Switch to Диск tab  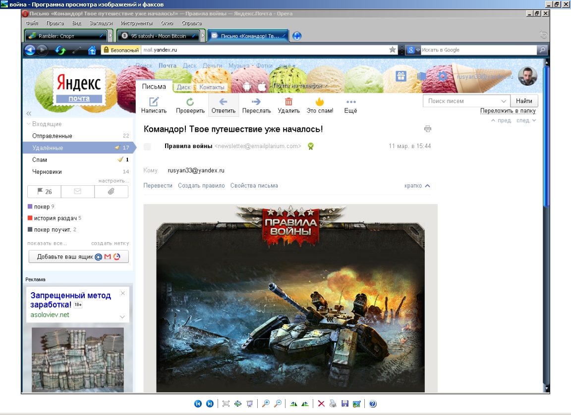click(183, 87)
